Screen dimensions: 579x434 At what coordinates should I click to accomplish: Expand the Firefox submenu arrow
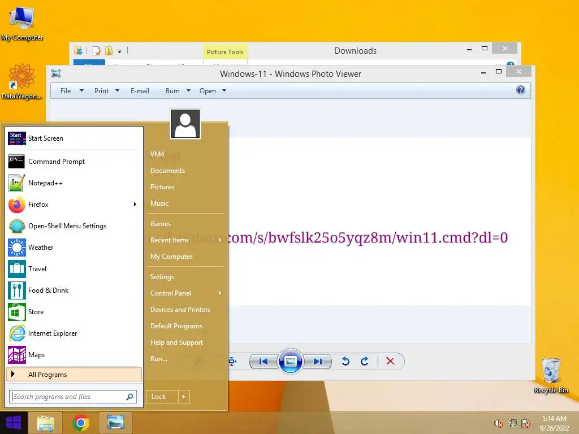[x=135, y=205]
